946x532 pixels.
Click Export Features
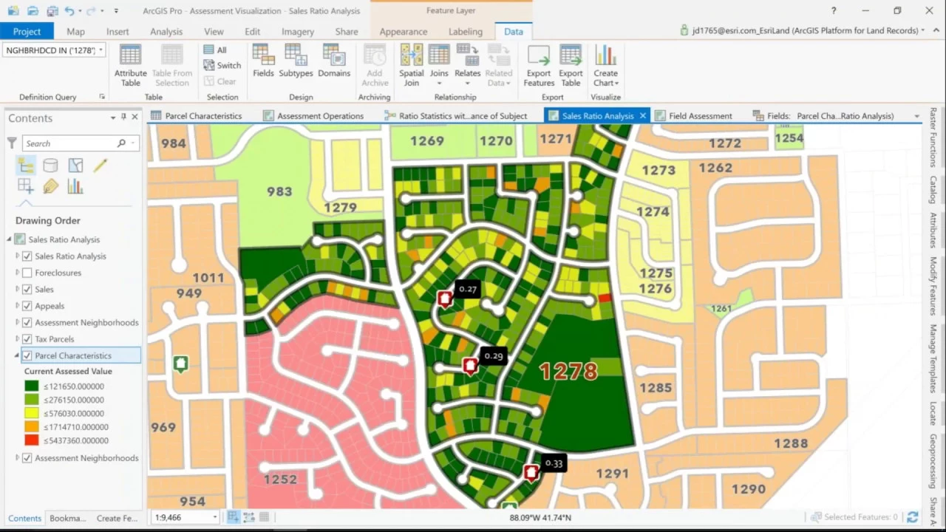coord(539,66)
